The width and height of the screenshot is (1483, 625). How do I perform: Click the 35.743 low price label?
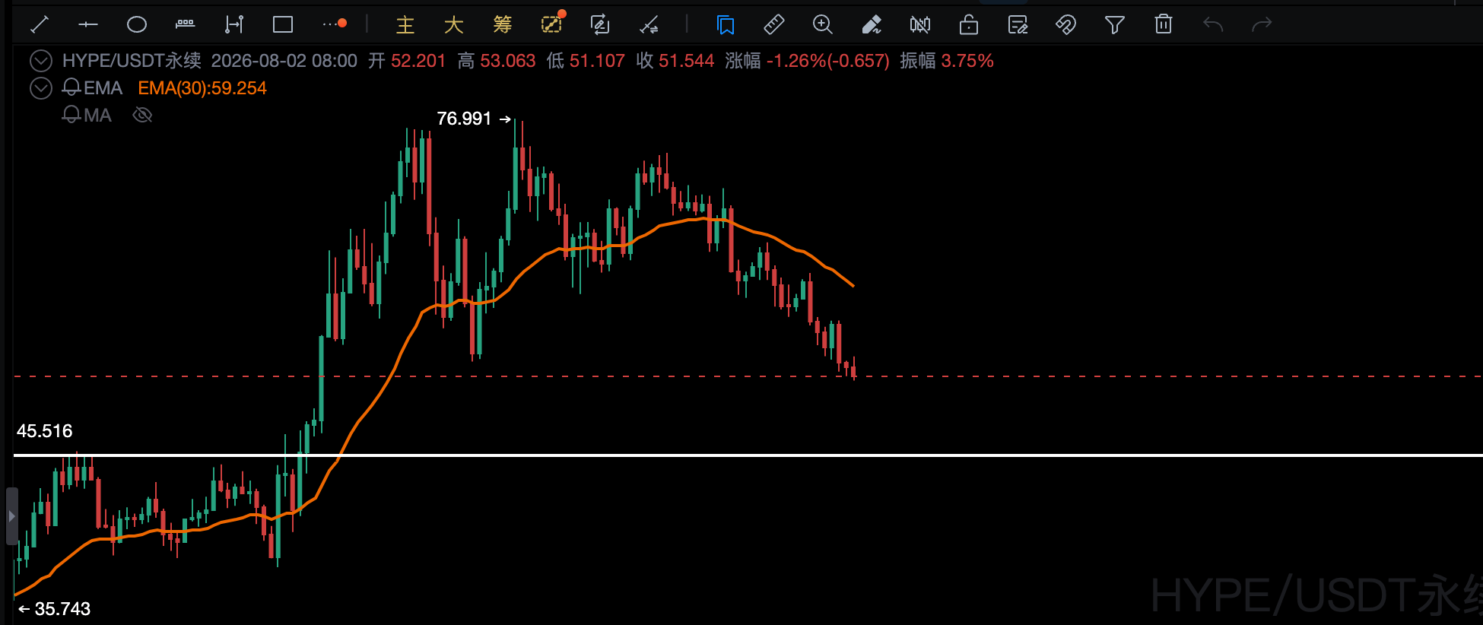pyautogui.click(x=62, y=609)
